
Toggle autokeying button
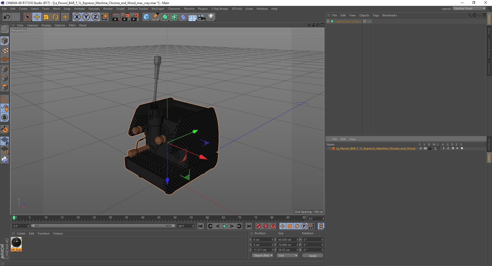(266, 226)
